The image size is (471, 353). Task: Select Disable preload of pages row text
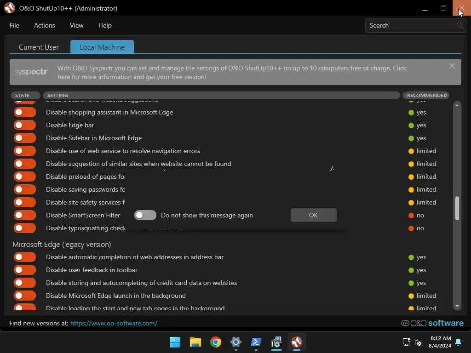(x=86, y=177)
